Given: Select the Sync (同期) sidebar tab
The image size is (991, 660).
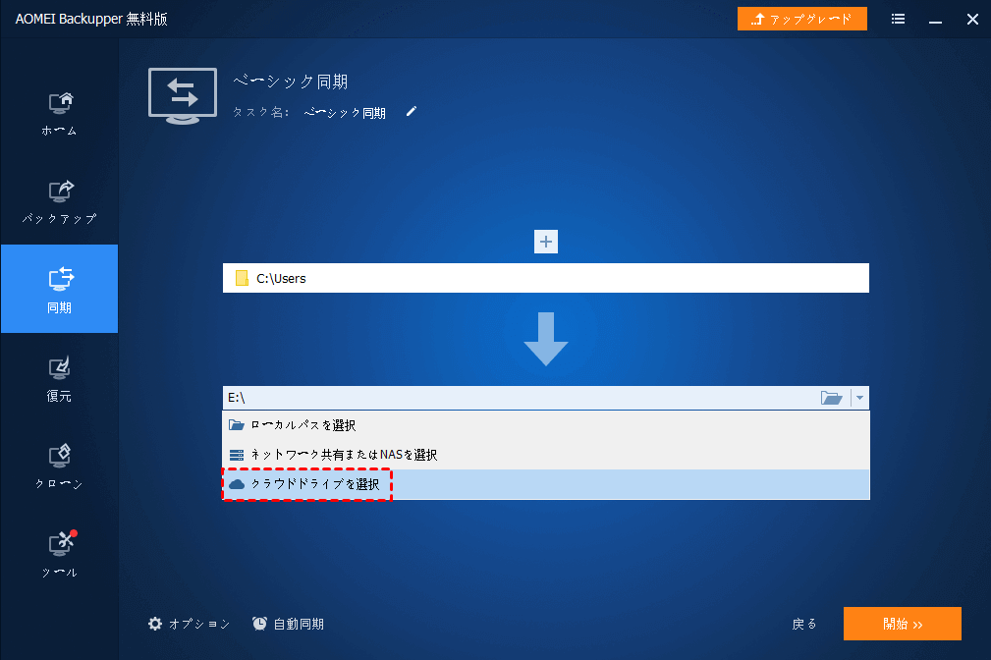Looking at the screenshot, I should (x=59, y=289).
